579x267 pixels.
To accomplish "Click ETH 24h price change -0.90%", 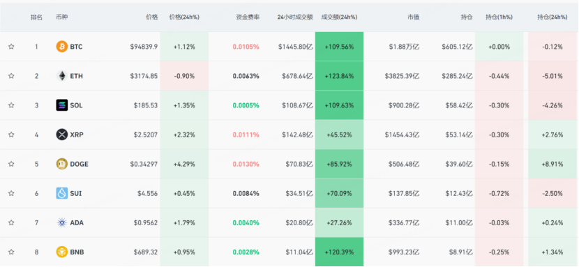I will [x=184, y=76].
